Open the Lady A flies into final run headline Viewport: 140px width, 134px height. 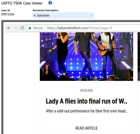pos(87,101)
